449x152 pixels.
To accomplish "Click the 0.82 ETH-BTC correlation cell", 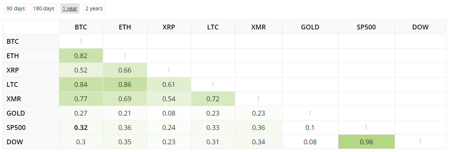I will coord(81,56).
